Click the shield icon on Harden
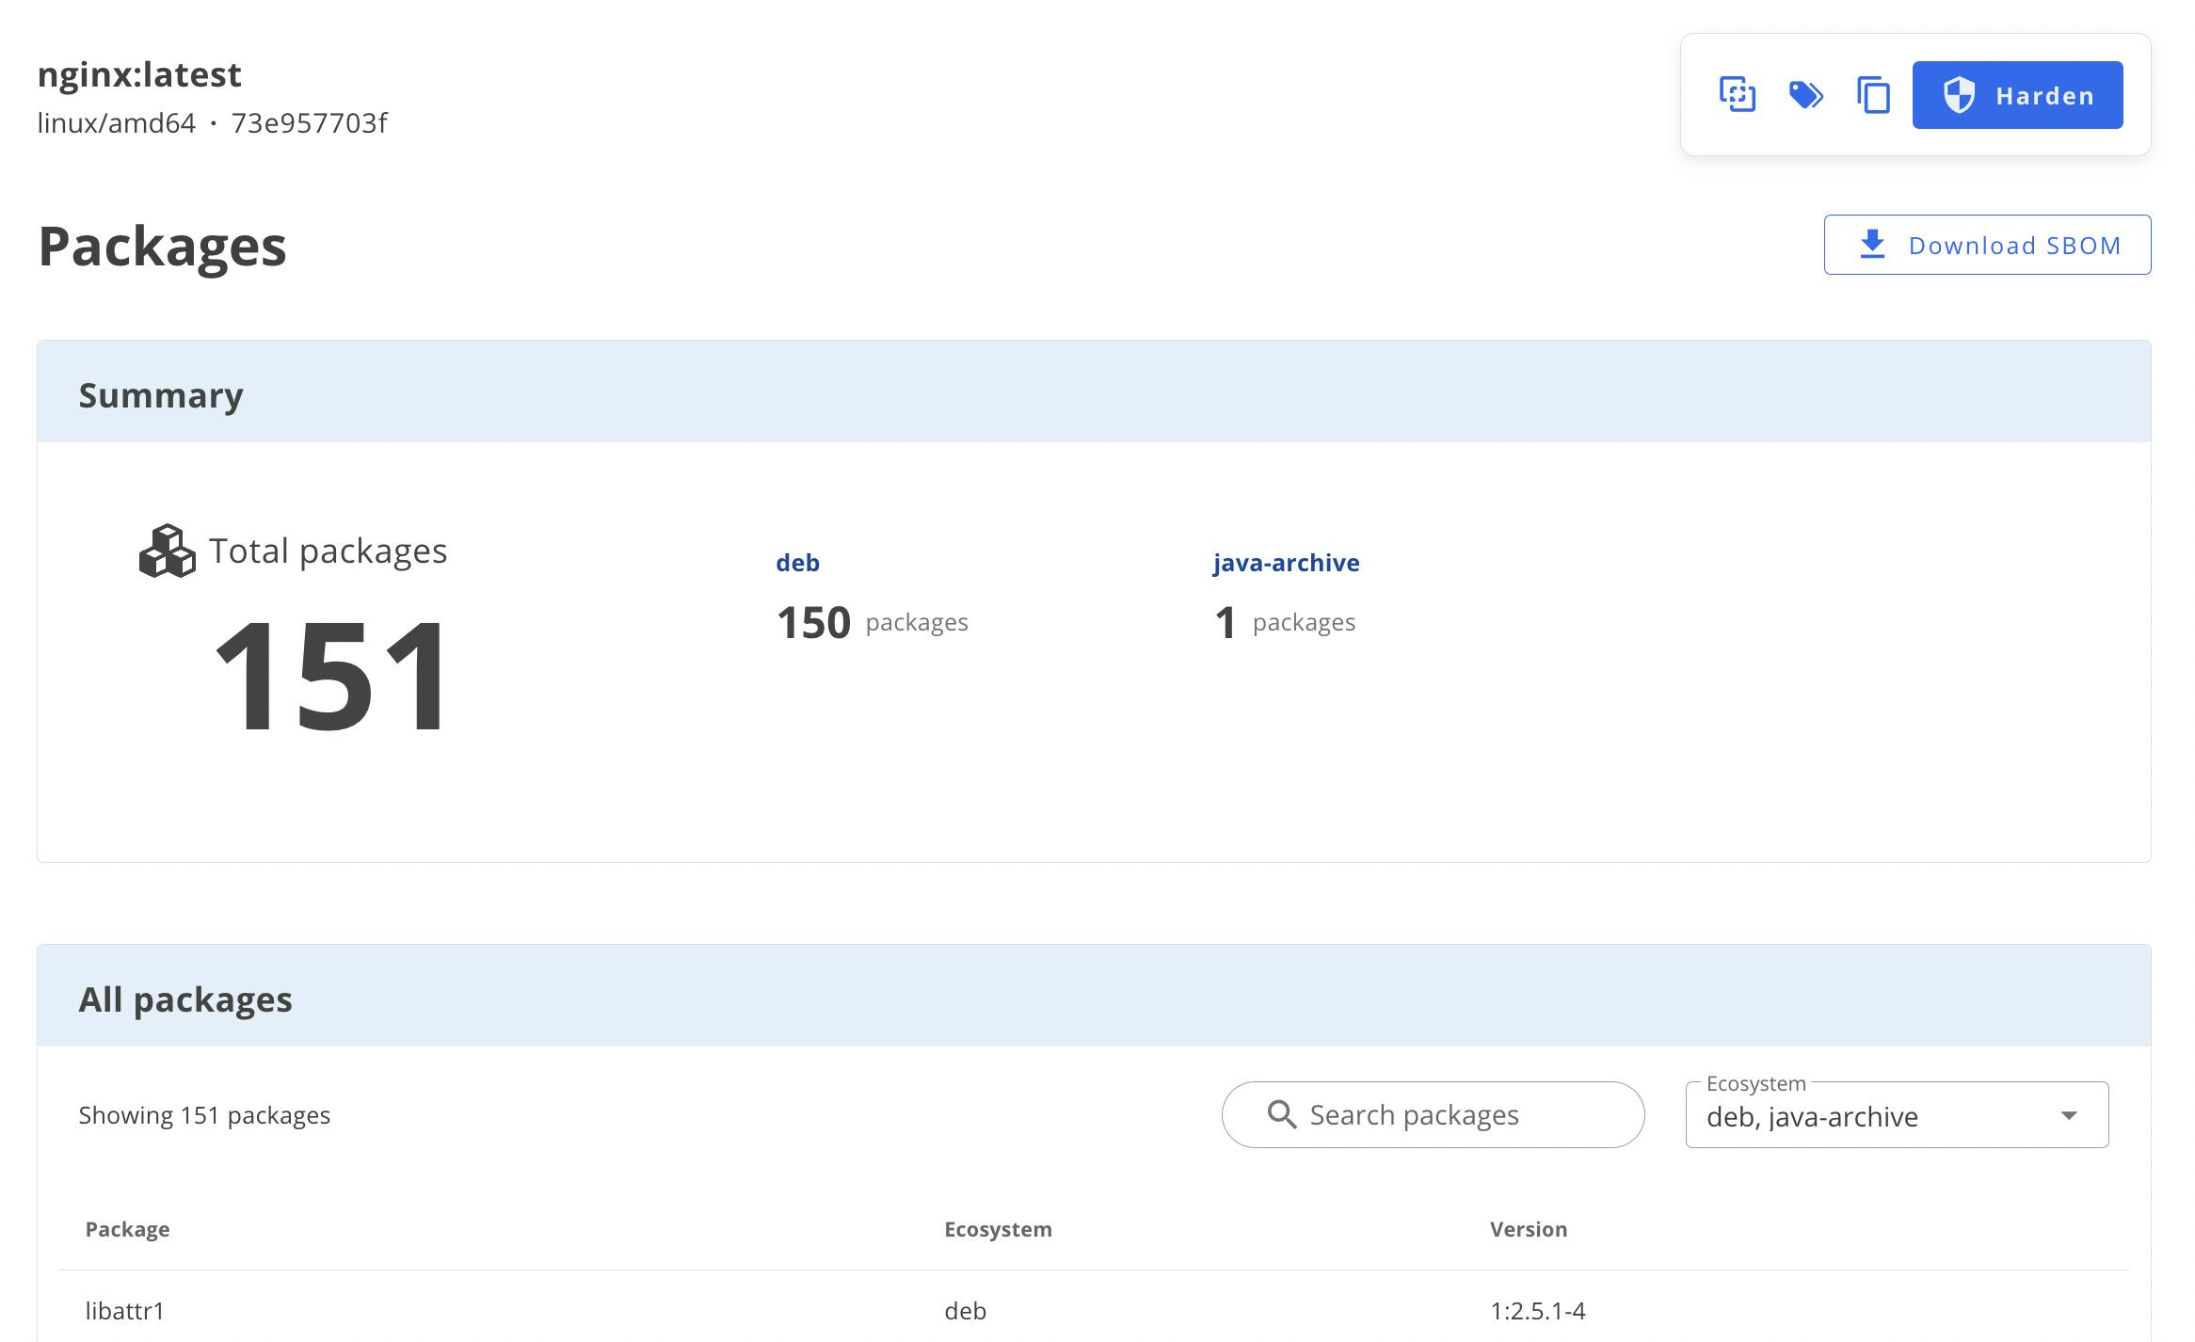This screenshot has width=2195, height=1342. click(1959, 95)
